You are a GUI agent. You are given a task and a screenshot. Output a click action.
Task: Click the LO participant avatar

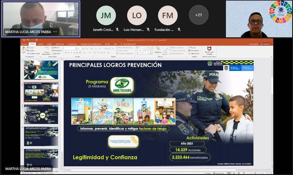coord(137,15)
